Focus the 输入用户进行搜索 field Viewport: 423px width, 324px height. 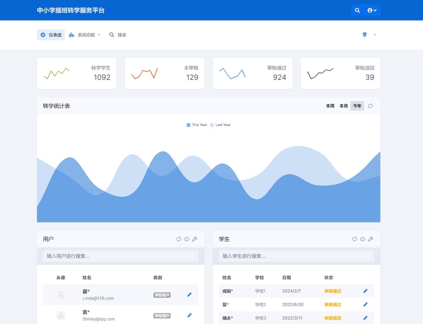pyautogui.click(x=121, y=256)
